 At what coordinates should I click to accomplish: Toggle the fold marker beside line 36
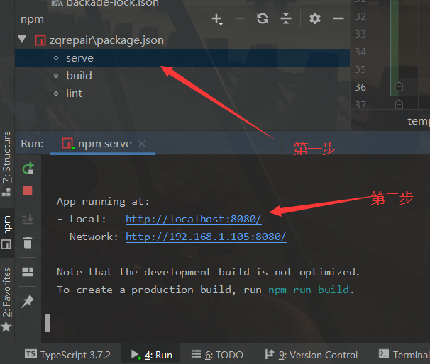click(x=399, y=87)
